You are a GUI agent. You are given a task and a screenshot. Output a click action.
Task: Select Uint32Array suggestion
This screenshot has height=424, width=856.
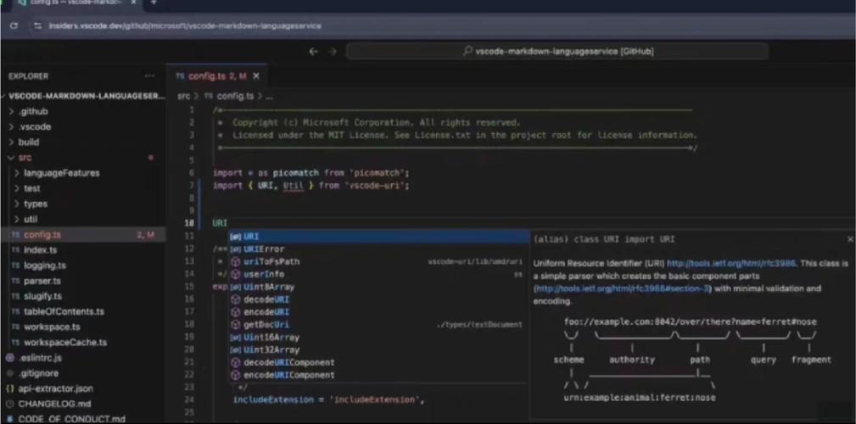coord(379,349)
